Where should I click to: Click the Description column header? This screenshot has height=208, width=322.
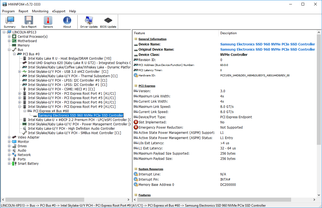229,33
